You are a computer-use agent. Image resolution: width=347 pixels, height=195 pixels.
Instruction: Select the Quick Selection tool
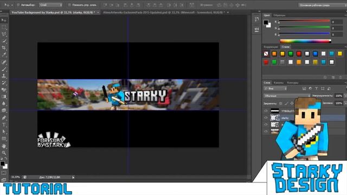click(4, 41)
